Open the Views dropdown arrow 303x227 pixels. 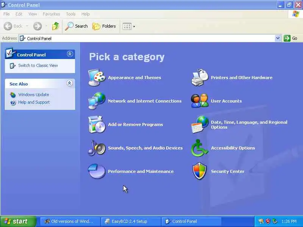coord(134,26)
